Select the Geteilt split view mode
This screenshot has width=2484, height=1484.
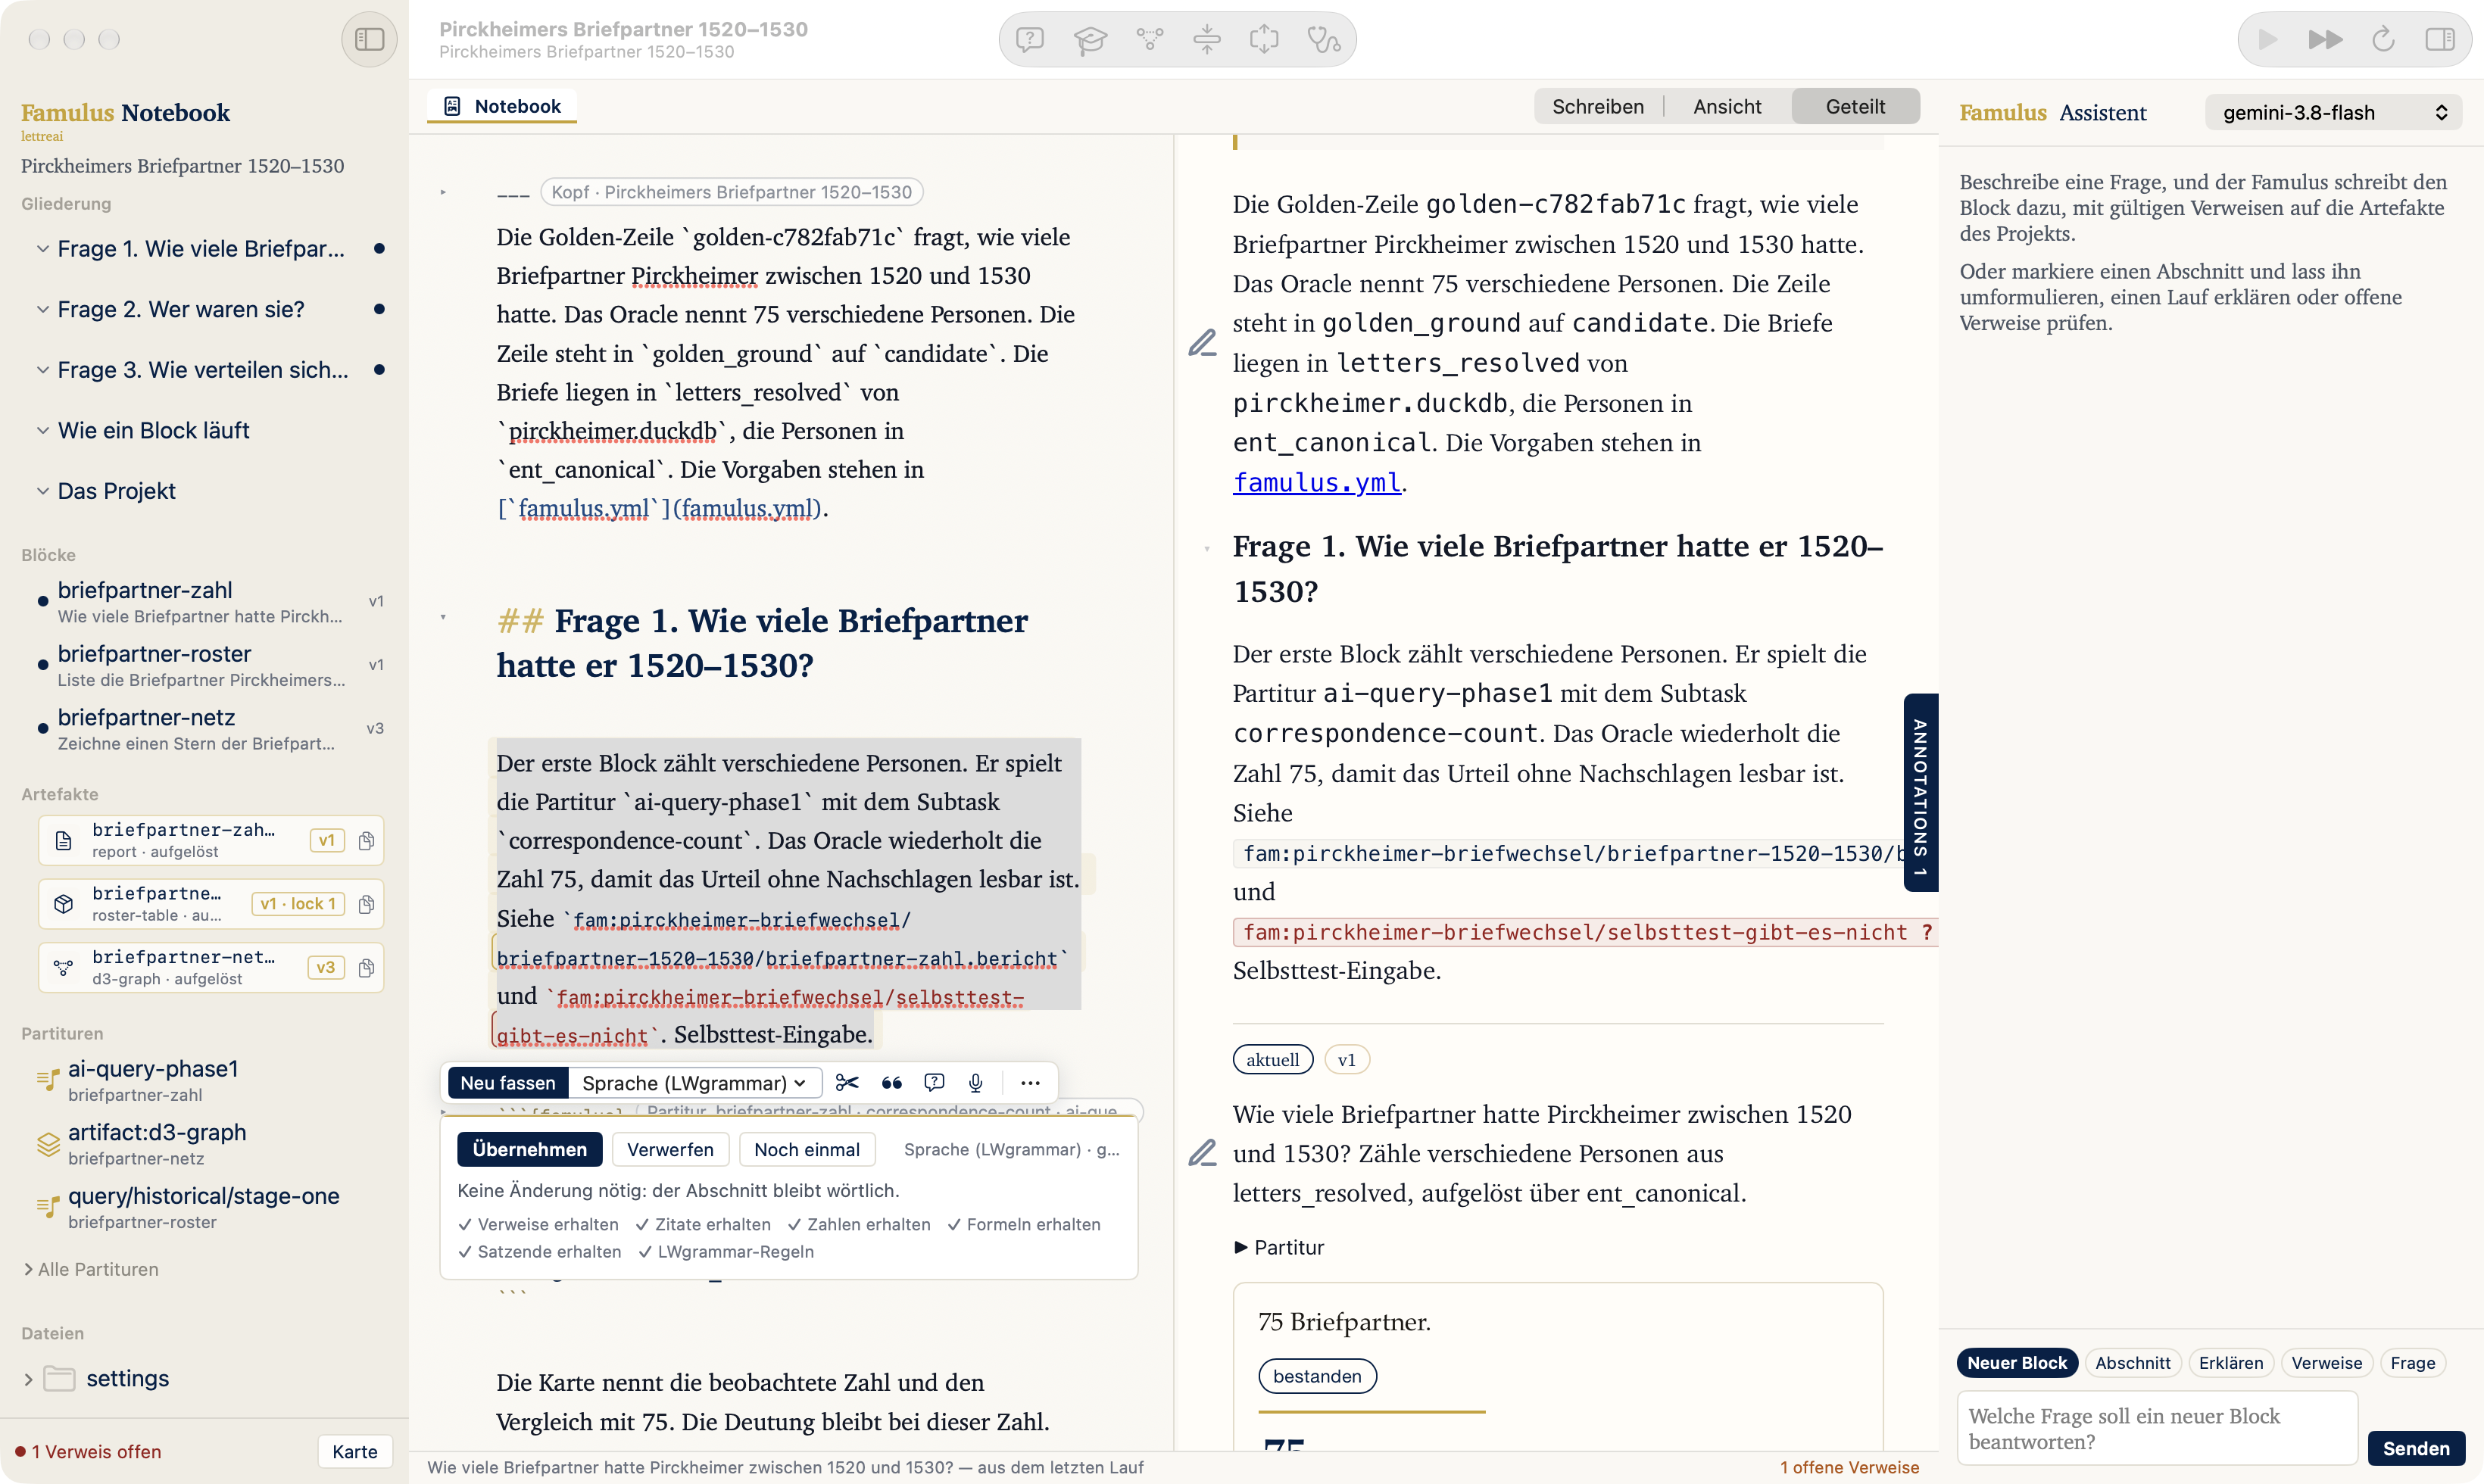pyautogui.click(x=1855, y=106)
